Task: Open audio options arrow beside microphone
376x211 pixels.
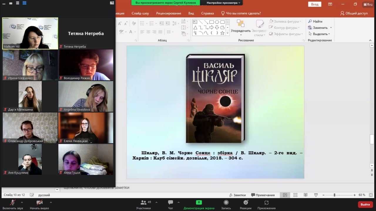Action: pyautogui.click(x=22, y=202)
